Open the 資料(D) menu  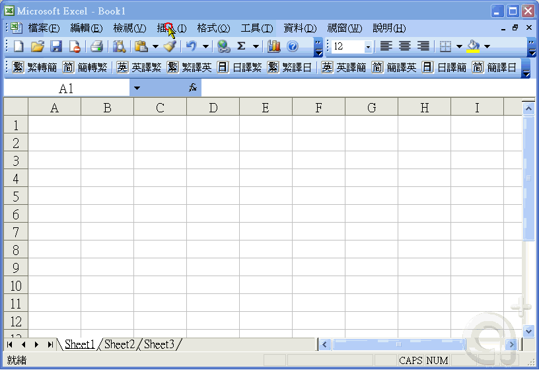point(300,28)
